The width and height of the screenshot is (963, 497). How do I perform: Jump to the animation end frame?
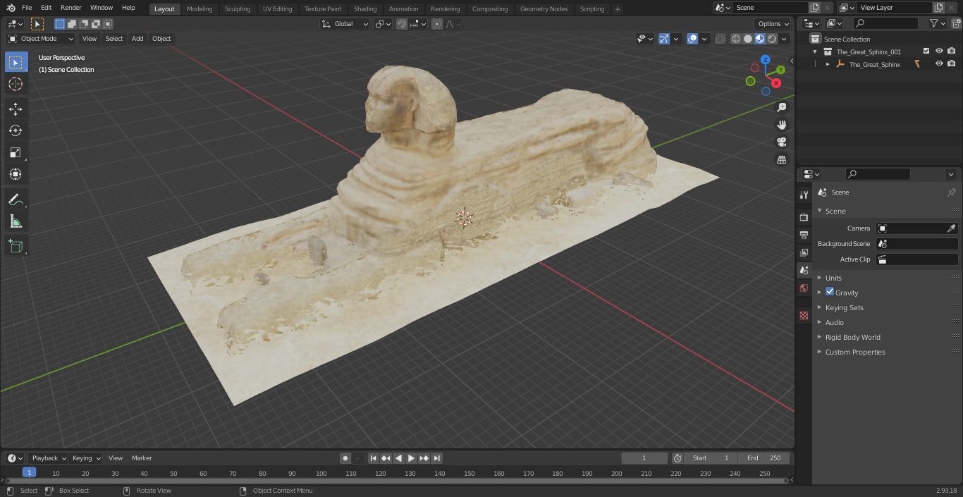tap(437, 458)
